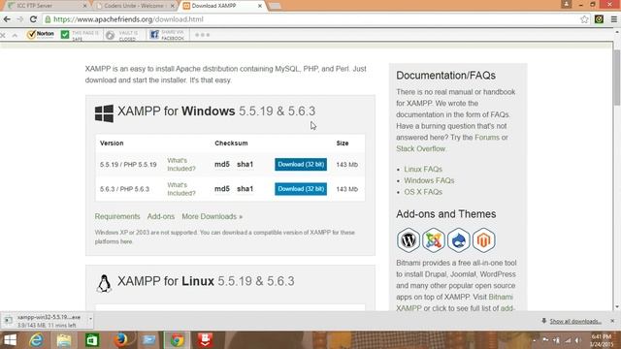Reload the page with refresh icon
Viewport: 621px width, 349px height.
tap(33, 19)
